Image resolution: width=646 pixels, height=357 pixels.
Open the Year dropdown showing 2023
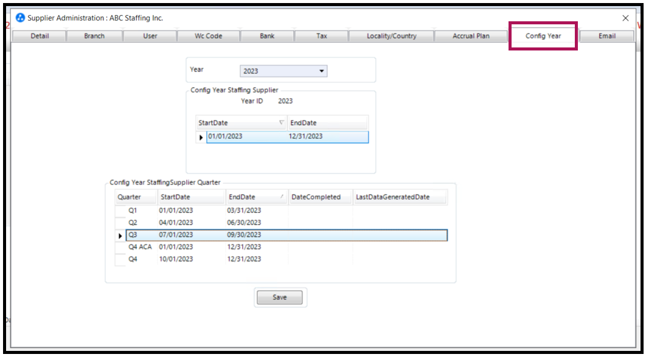pos(322,71)
